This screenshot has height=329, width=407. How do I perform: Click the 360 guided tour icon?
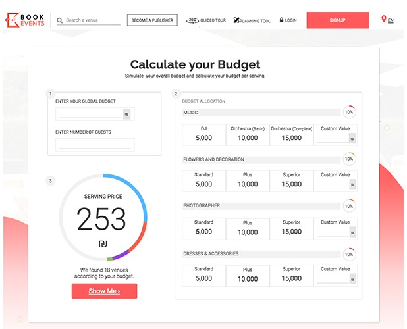[192, 20]
